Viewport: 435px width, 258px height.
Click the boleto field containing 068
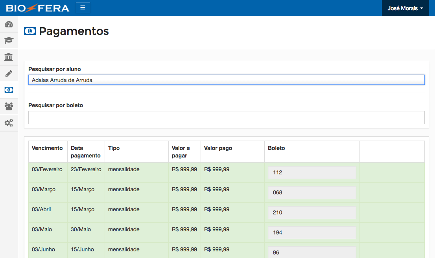[312, 192]
